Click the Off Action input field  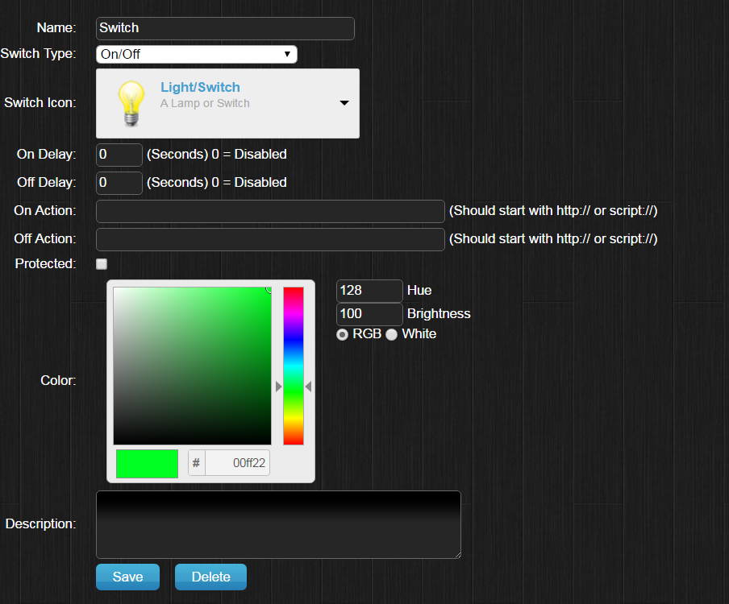click(270, 239)
